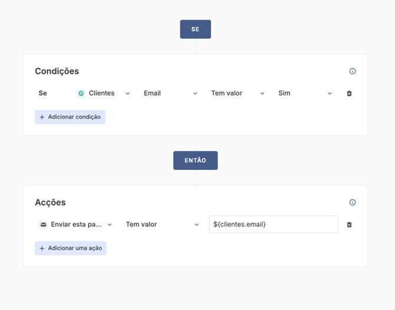Click the envelope icon in action row
This screenshot has width=395, height=310.
44,225
